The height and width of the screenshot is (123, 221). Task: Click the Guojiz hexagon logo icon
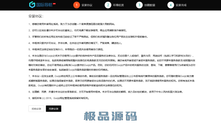pyautogui.click(x=32, y=5)
